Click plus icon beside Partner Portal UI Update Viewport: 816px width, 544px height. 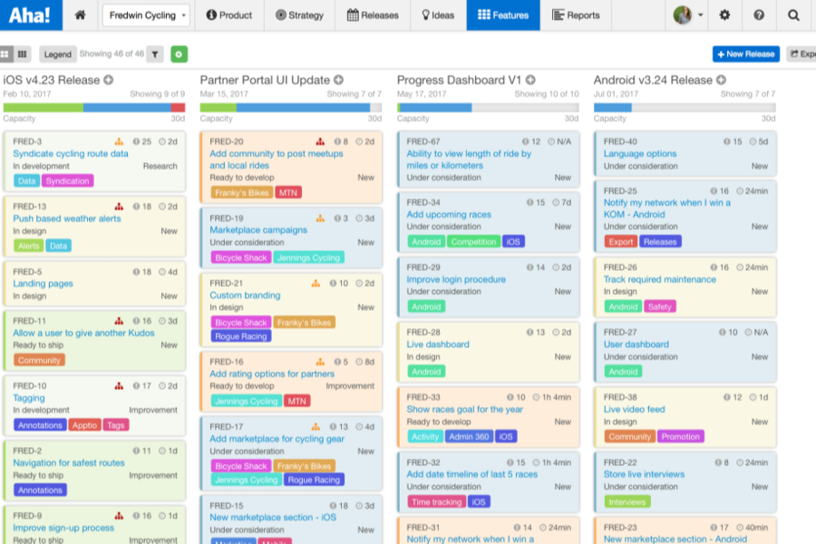(339, 80)
